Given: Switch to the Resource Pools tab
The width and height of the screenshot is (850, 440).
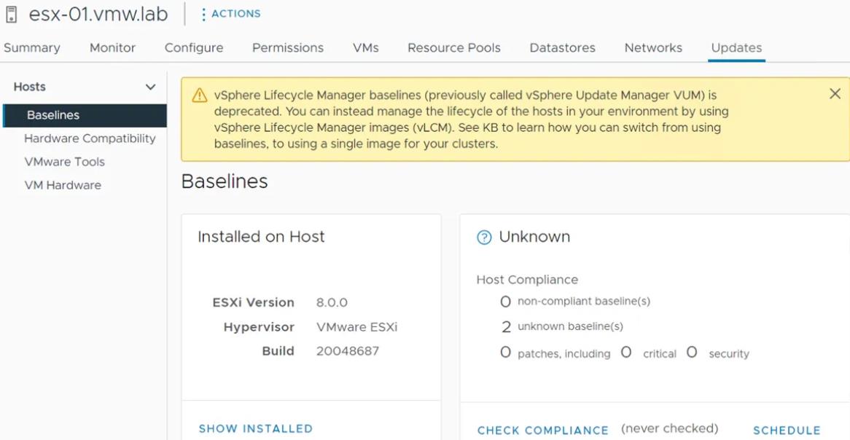Looking at the screenshot, I should (454, 47).
